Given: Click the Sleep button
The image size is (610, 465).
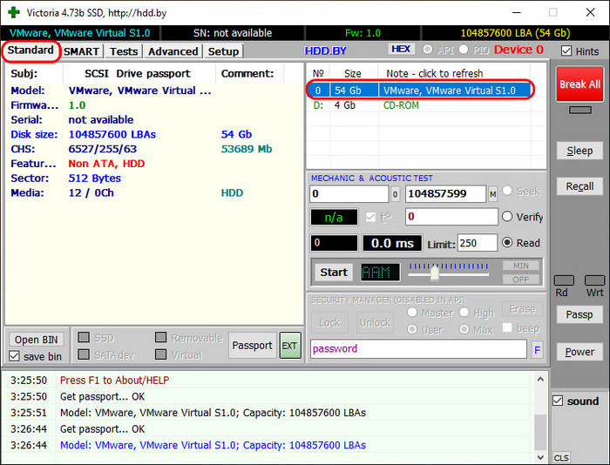Looking at the screenshot, I should (x=579, y=151).
